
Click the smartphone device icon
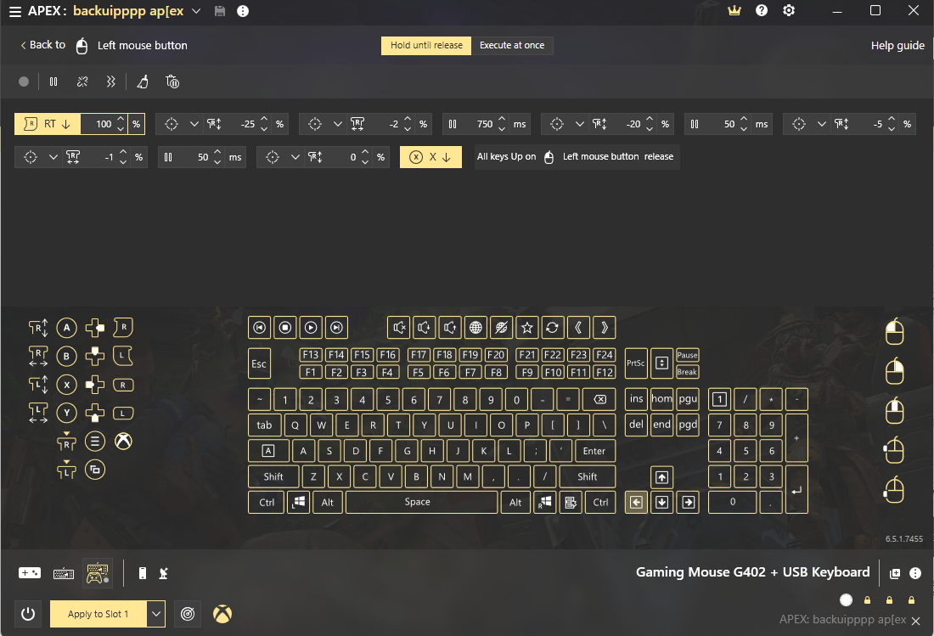pyautogui.click(x=142, y=573)
